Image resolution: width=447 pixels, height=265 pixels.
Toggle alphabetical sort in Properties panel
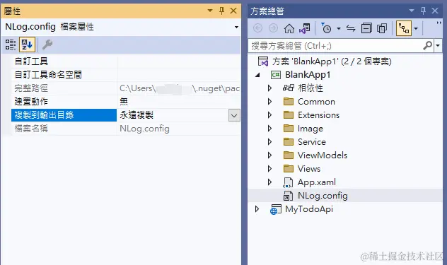[27, 45]
